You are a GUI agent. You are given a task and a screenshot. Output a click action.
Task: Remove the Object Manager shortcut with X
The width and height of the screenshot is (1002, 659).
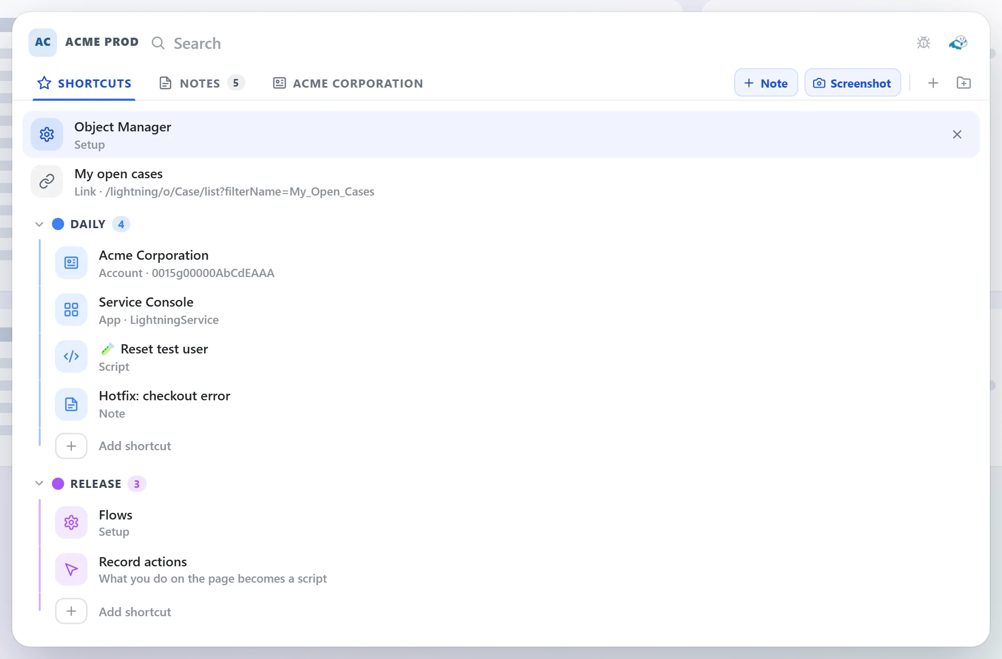(957, 134)
